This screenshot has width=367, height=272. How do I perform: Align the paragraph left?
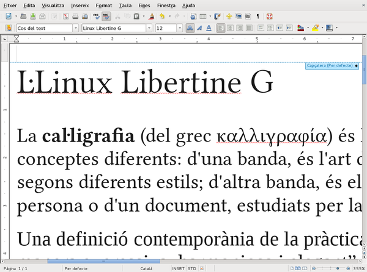coord(221,28)
